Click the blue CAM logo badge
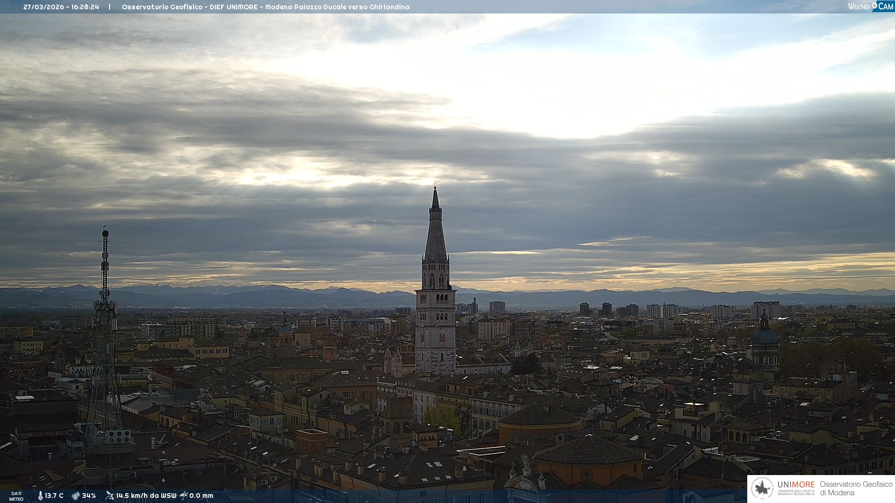Screen dimensions: 895x503 coord(885,6)
